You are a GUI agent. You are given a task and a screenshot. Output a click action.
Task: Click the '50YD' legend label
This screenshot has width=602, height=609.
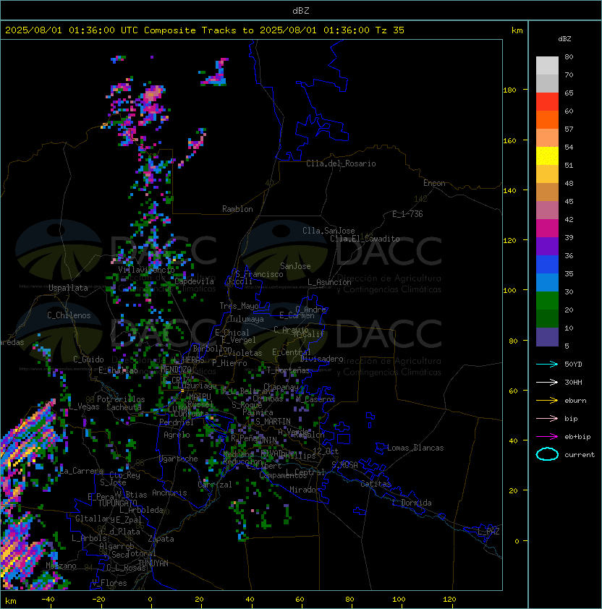coord(573,365)
